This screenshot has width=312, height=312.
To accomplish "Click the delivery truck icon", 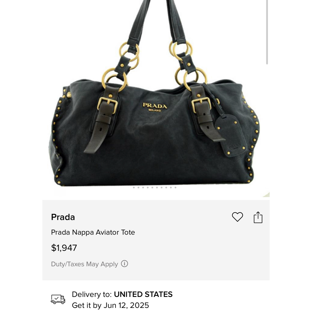I will pyautogui.click(x=58, y=299).
